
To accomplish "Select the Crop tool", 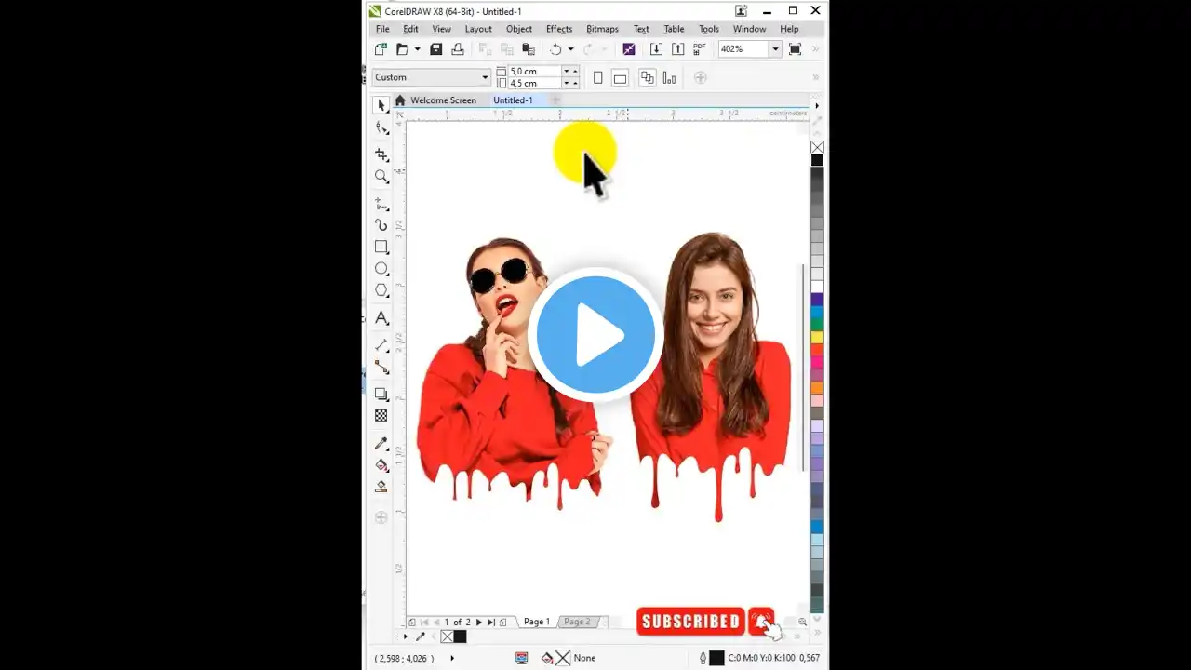I will 381,154.
